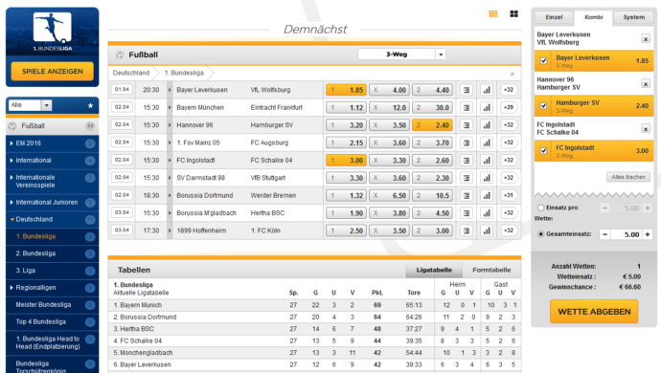The width and height of the screenshot is (661, 373).
Task: Click Deutschland breadcrumb link
Action: 131,73
